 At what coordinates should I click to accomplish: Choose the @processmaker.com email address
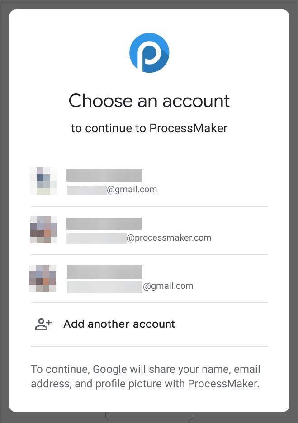[x=169, y=237]
